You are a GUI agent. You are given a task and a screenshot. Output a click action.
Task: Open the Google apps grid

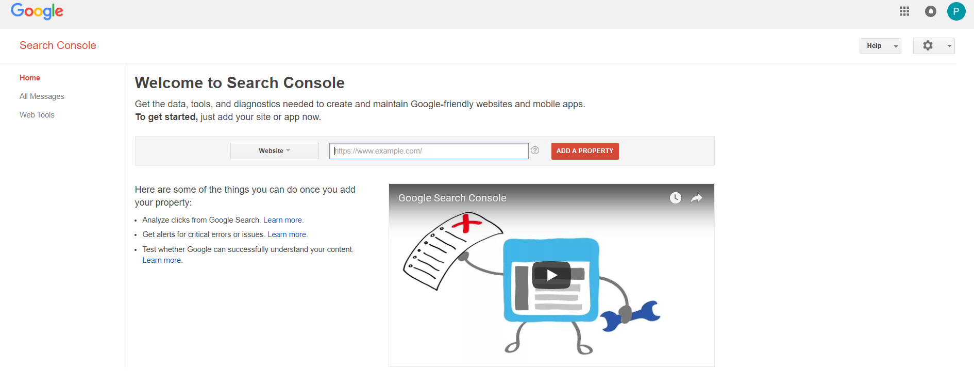(x=904, y=11)
